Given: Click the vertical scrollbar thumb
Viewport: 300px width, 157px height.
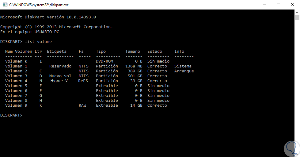Looking at the screenshot, I should click(x=297, y=17).
